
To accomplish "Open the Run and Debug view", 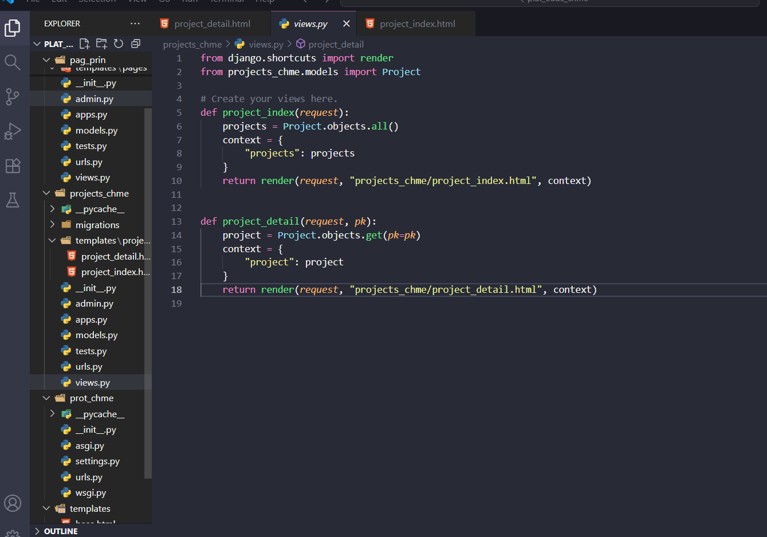I will tap(13, 131).
